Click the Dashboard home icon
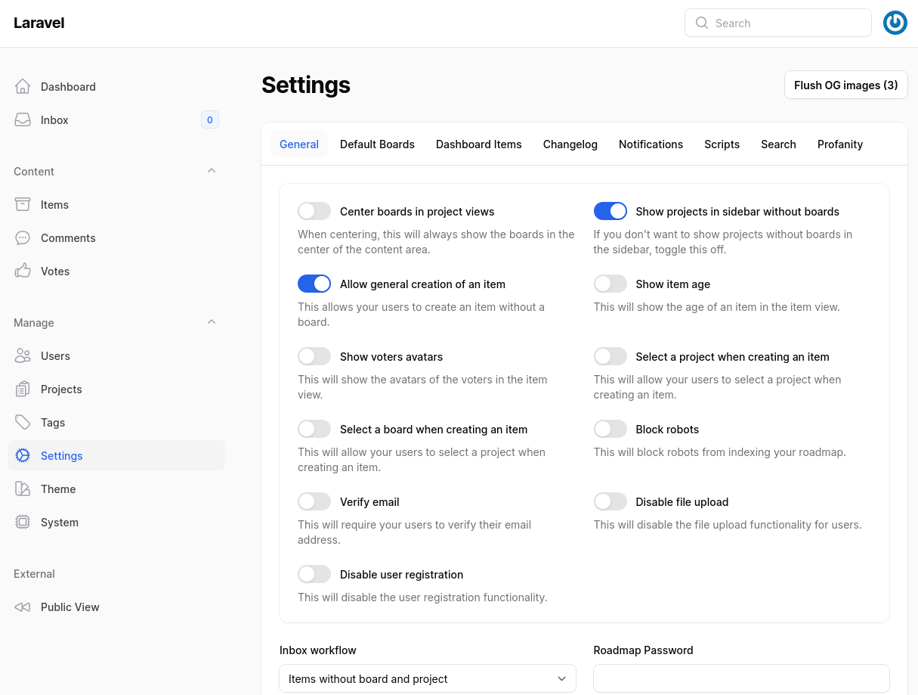 coord(23,86)
